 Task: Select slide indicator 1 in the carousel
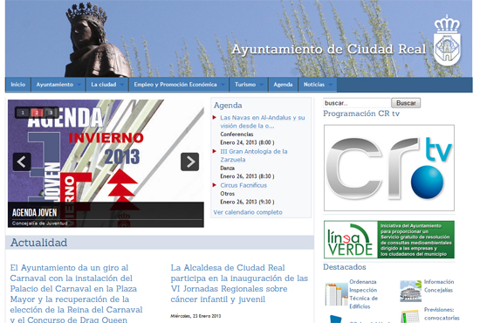[x=23, y=113]
